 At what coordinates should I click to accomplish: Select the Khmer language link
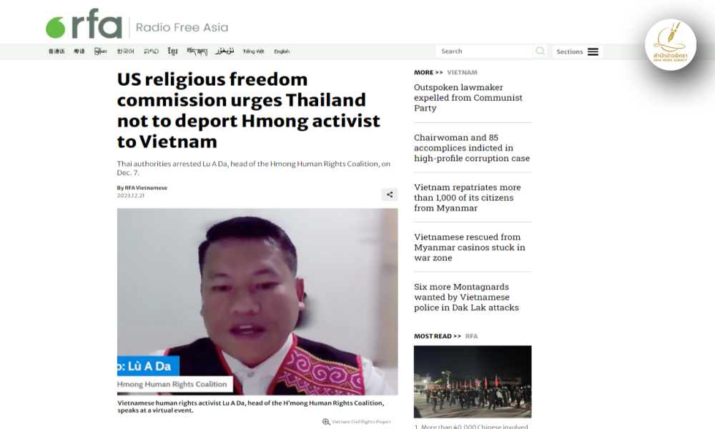tap(172, 51)
